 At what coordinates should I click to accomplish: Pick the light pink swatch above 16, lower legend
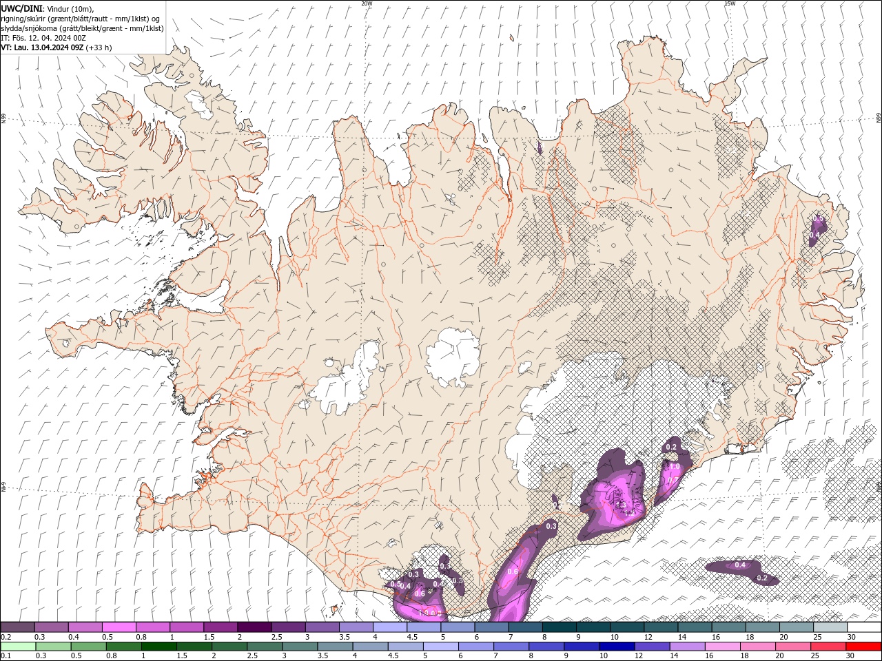[723, 647]
